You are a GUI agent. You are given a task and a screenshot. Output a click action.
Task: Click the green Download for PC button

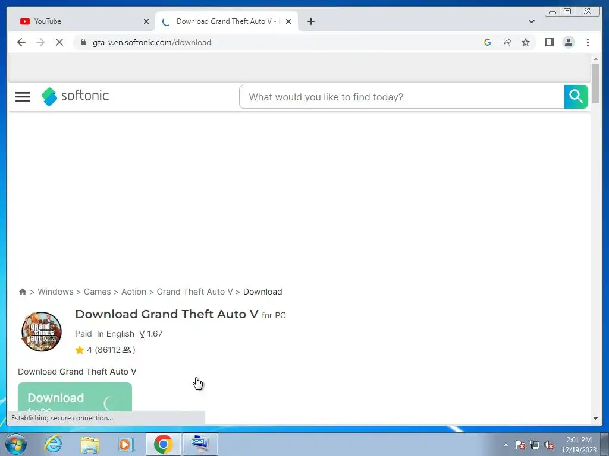(75, 397)
